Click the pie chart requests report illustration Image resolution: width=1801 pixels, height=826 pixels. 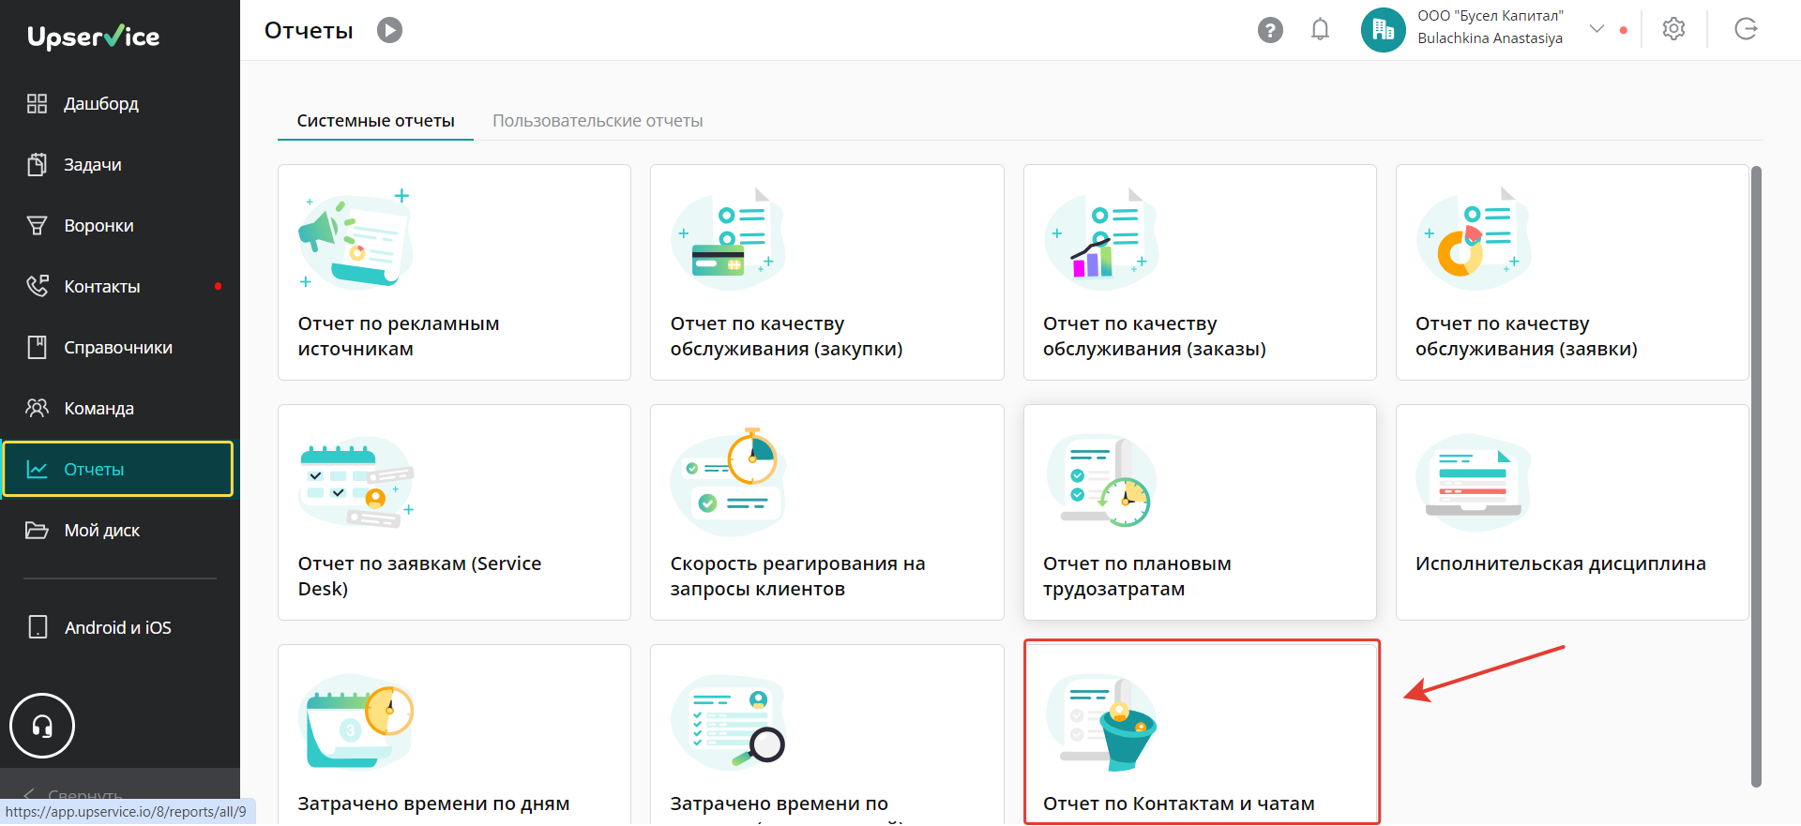tap(1475, 238)
